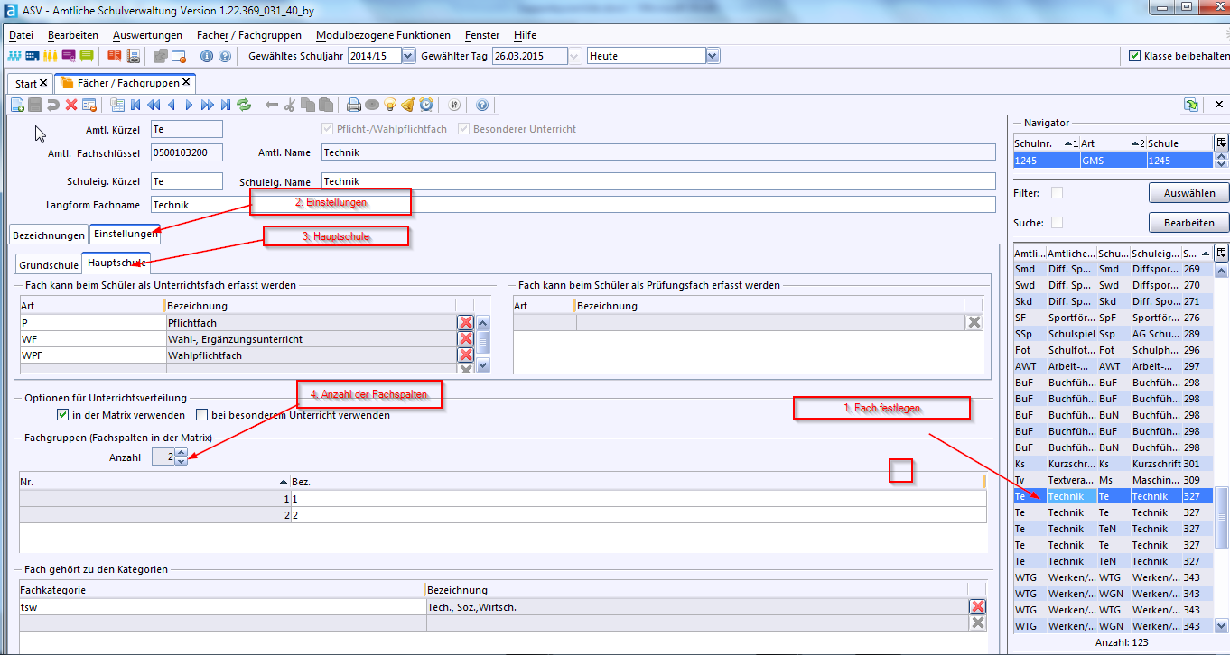Click the Schuleig. Kürzel input field
Image resolution: width=1230 pixels, height=655 pixels.
click(187, 181)
